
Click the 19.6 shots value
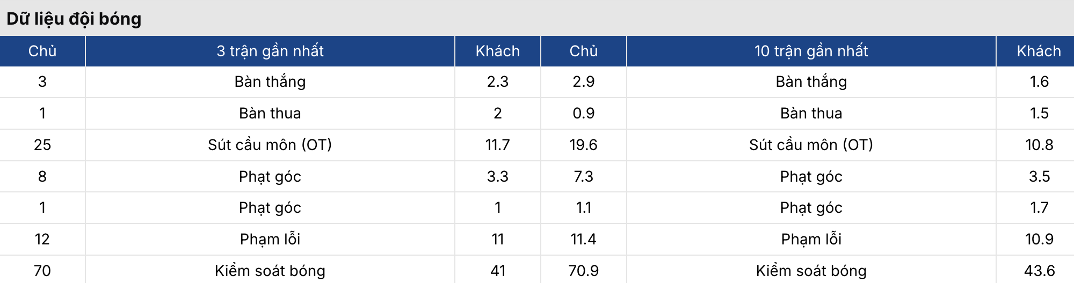click(583, 145)
